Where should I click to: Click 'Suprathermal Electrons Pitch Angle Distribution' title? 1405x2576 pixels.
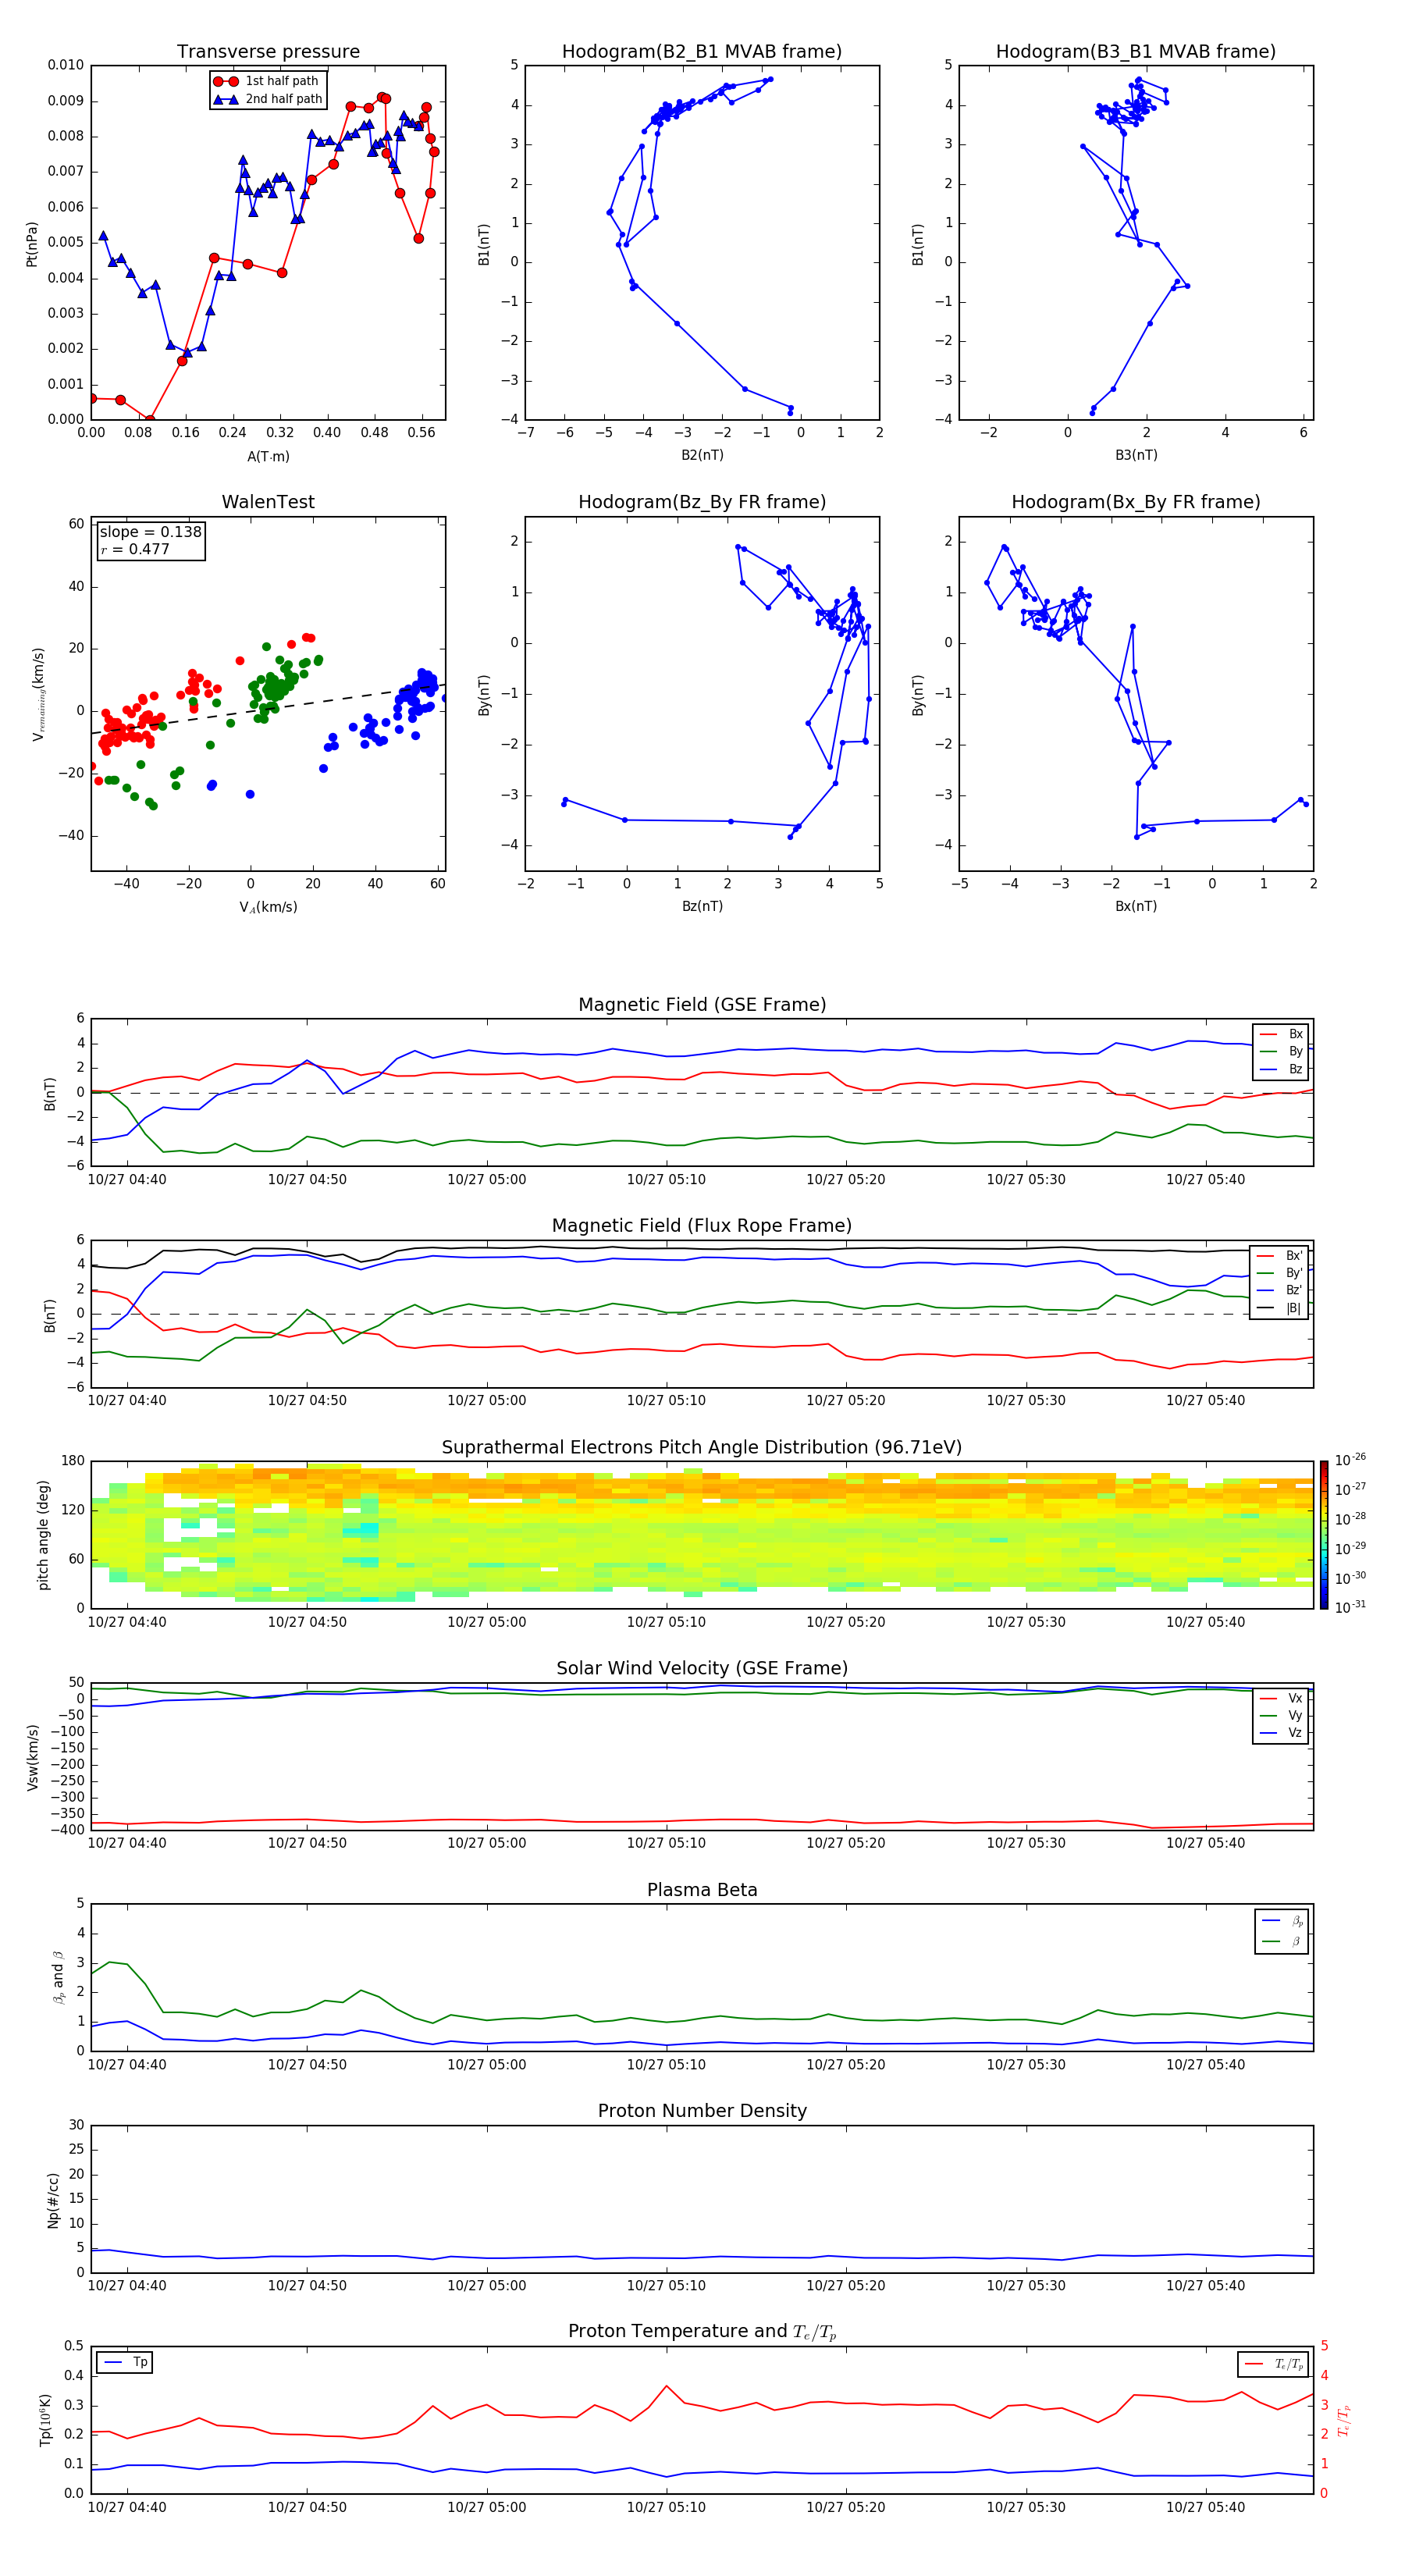[x=702, y=1448]
